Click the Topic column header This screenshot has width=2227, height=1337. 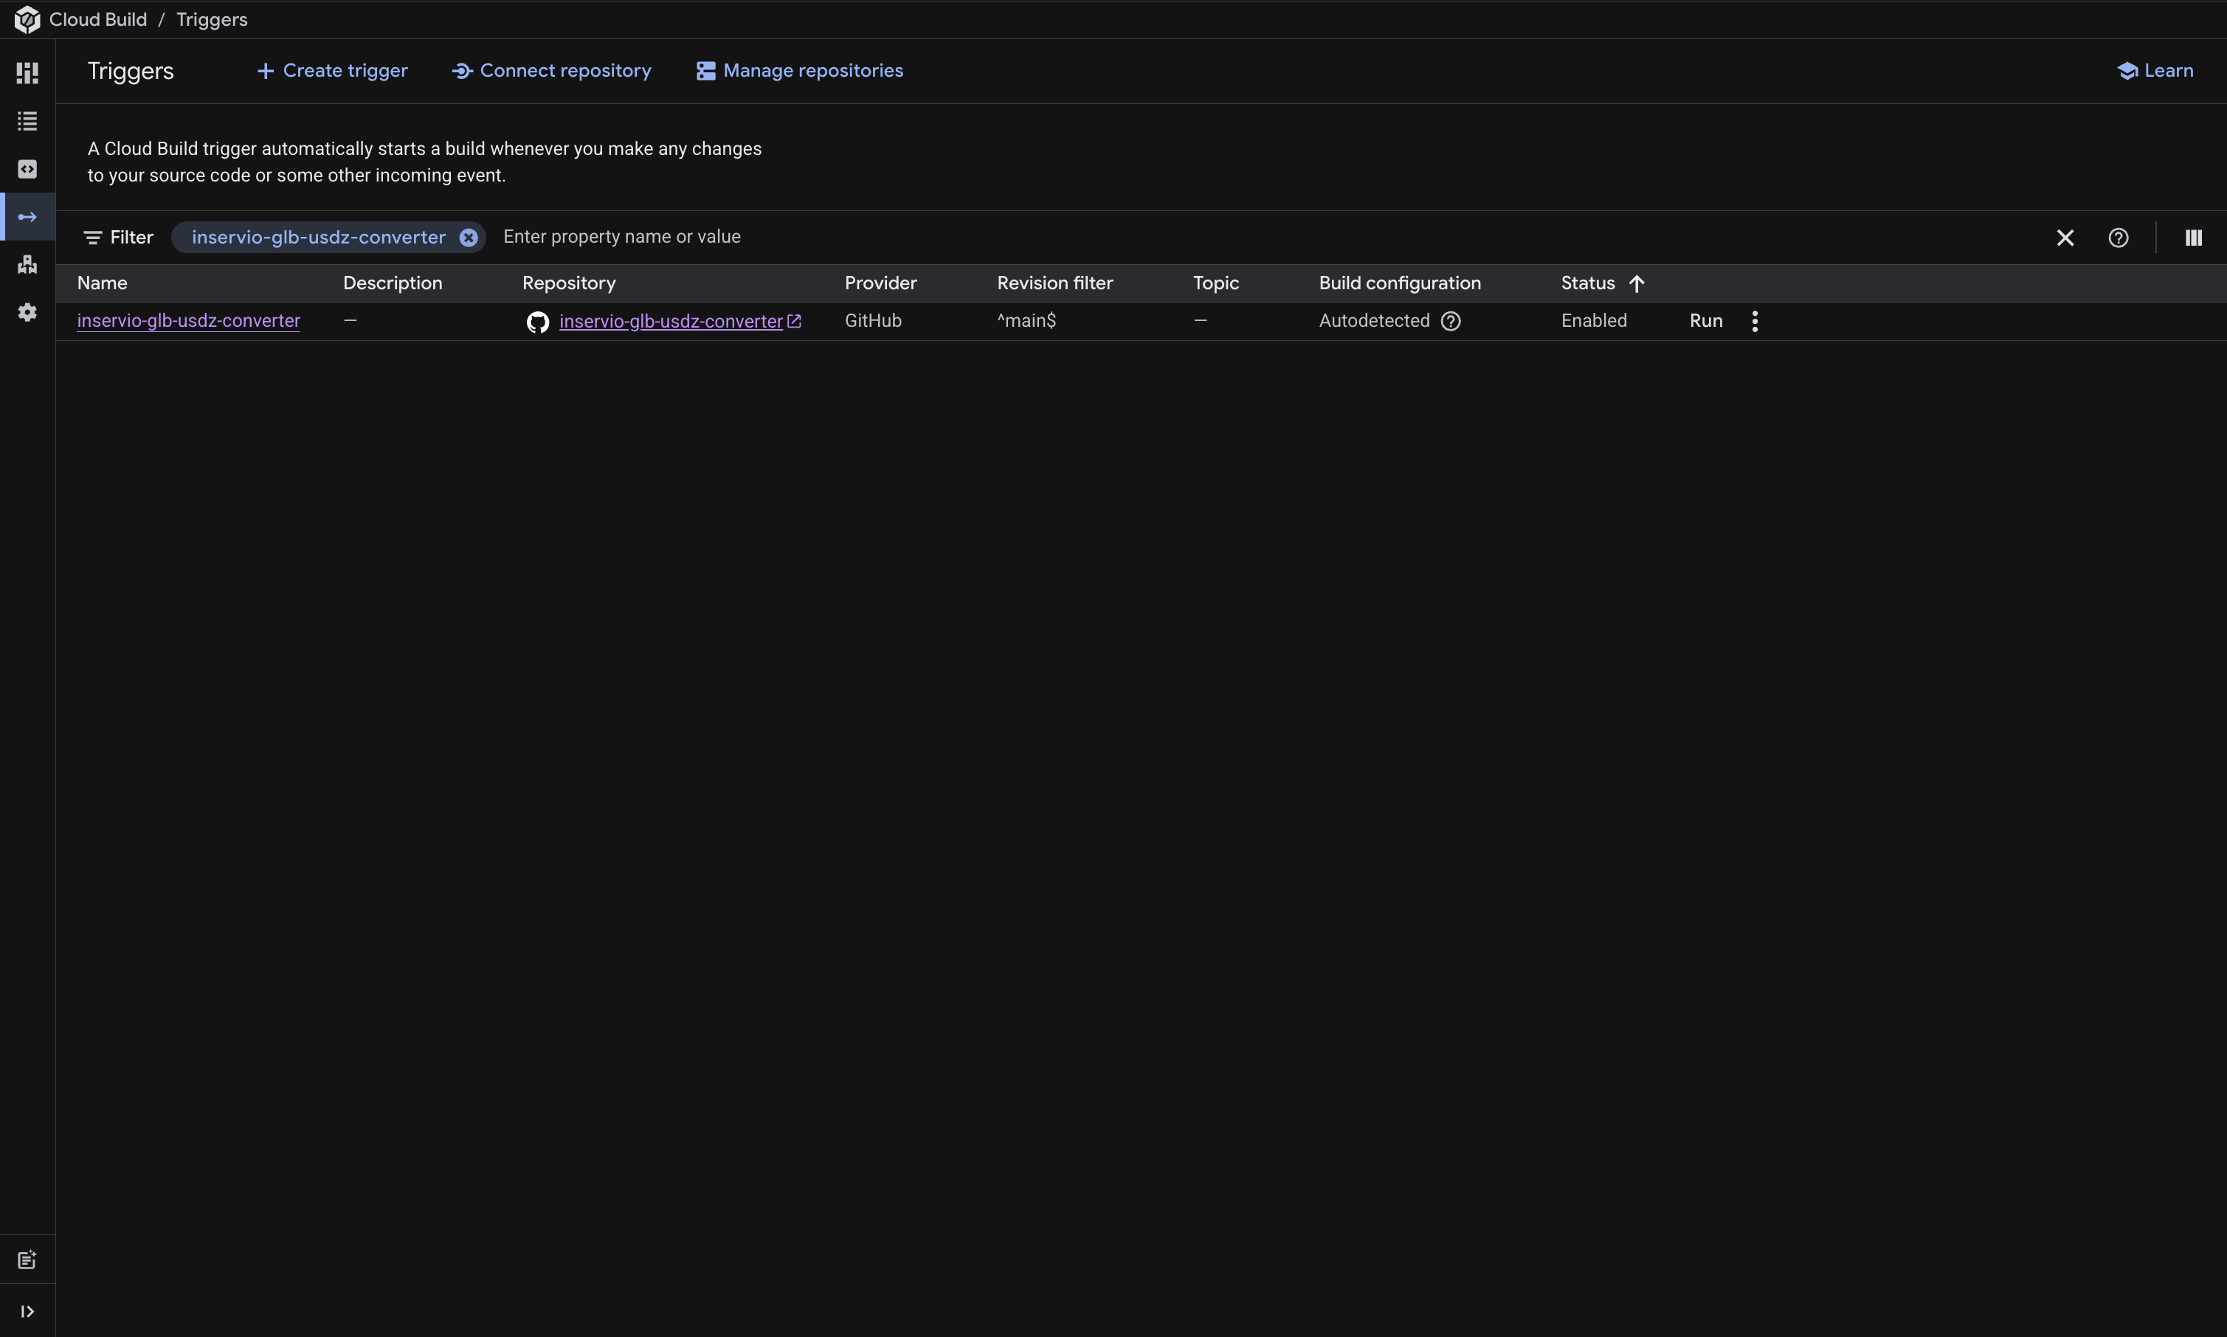(x=1215, y=283)
